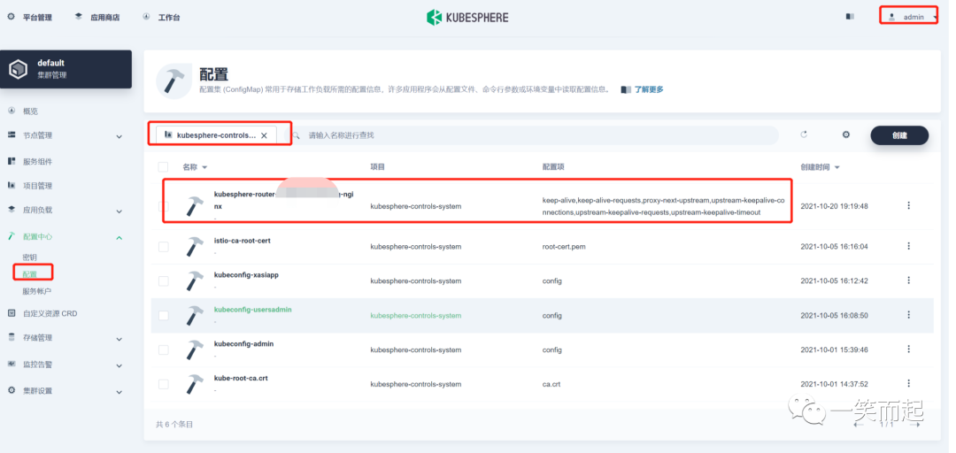Image resolution: width=956 pixels, height=453 pixels.
Task: Open more actions for kubeconfig-usersadmin row
Action: coord(908,315)
